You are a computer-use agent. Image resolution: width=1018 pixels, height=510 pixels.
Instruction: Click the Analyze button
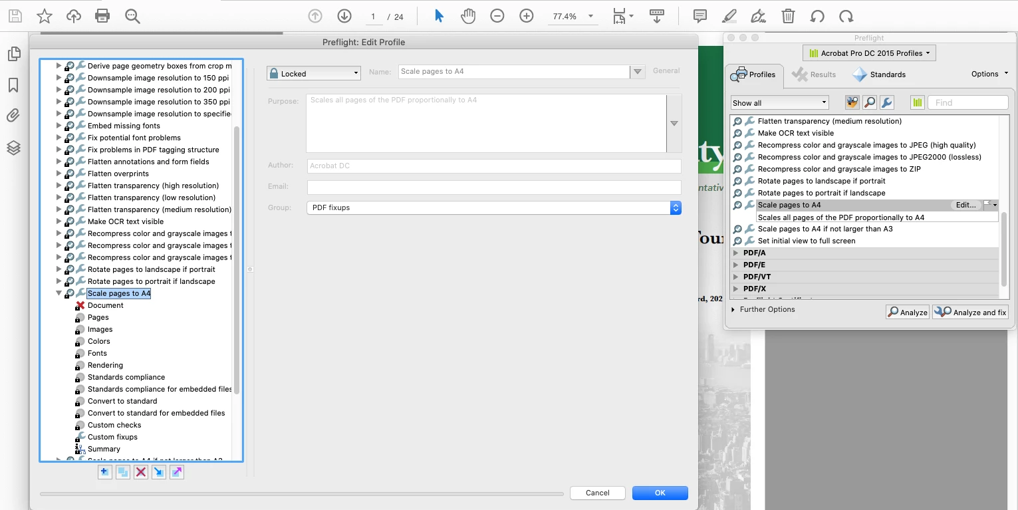click(x=907, y=312)
